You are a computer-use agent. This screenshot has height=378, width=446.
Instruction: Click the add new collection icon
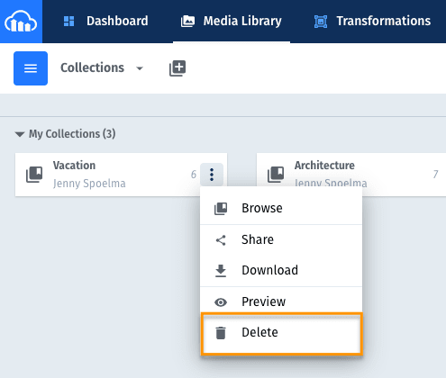(x=177, y=68)
